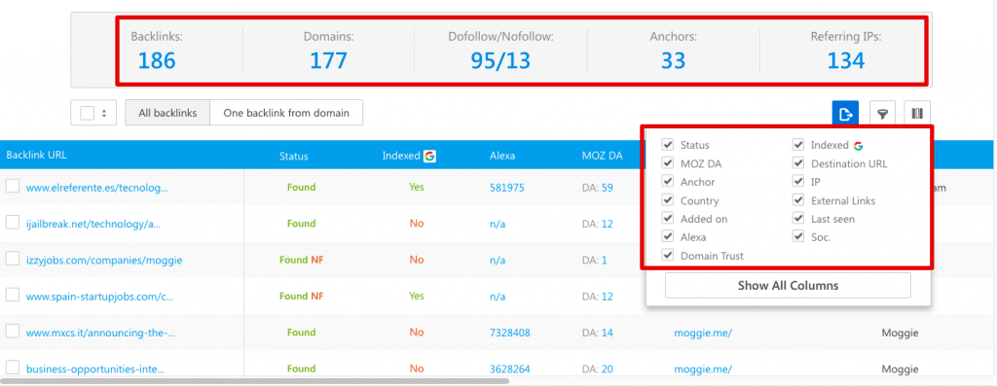
Task: Click the Alexa value 7328408
Action: 510,333
